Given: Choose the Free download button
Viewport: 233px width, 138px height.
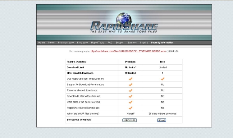Looking at the screenshot, I should click(162, 120).
